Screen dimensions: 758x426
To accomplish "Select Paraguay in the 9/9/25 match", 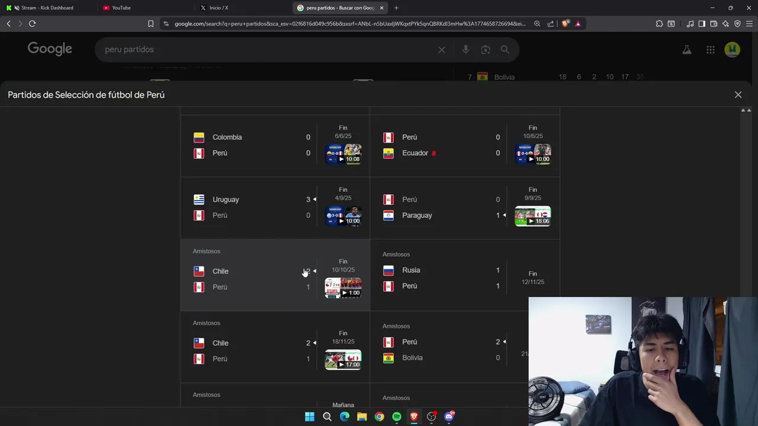I will click(x=417, y=215).
